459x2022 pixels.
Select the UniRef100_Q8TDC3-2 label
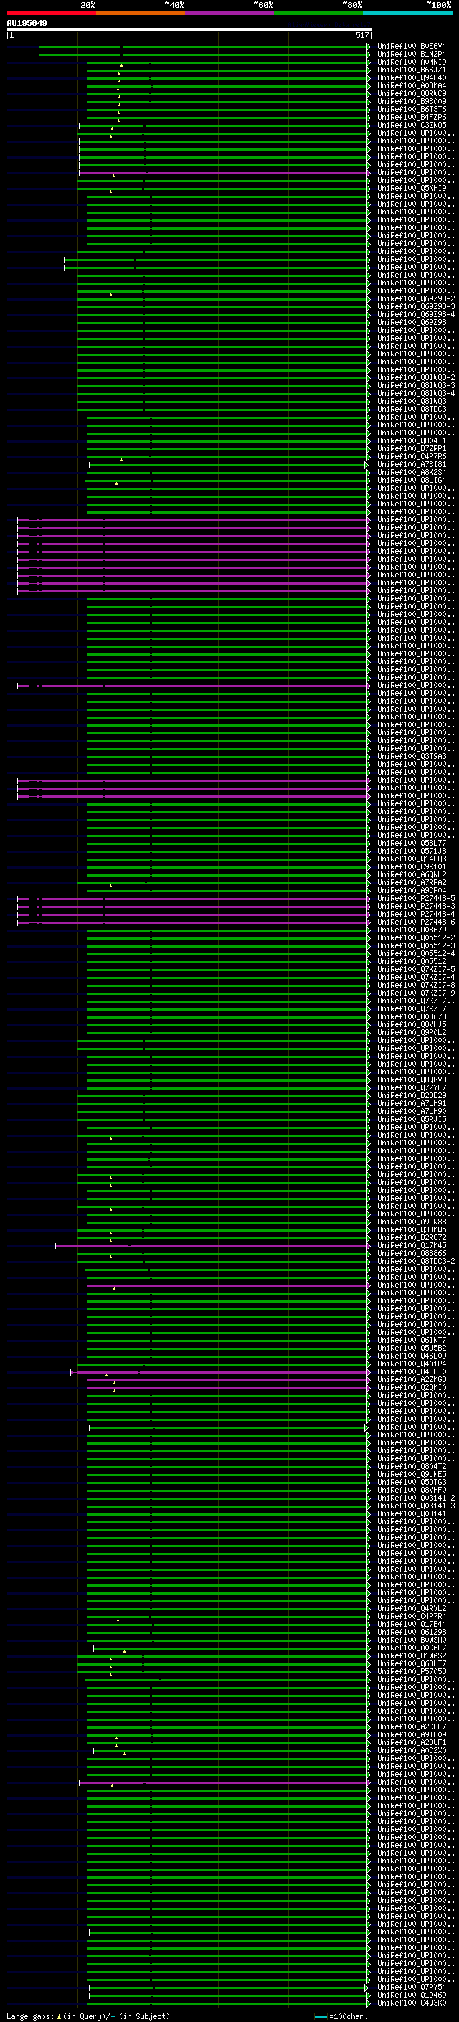click(x=416, y=1260)
